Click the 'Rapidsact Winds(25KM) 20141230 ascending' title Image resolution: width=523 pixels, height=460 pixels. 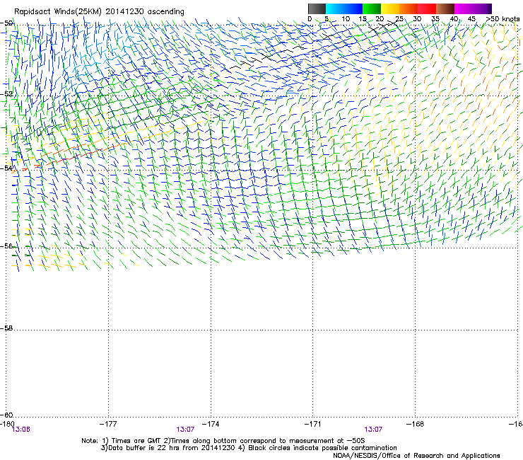point(99,12)
